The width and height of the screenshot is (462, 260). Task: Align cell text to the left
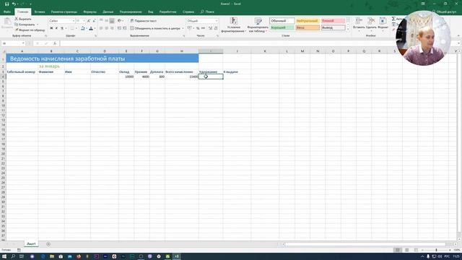[x=101, y=28]
